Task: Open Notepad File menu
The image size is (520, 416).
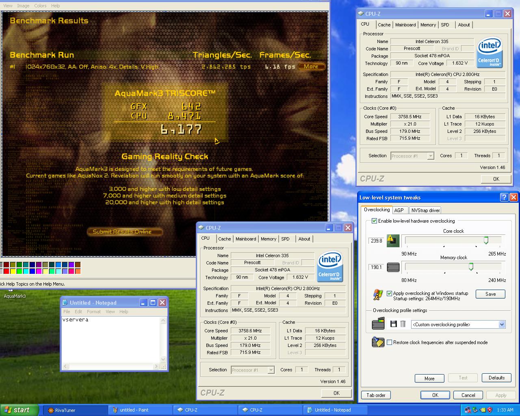Action: tap(67, 312)
